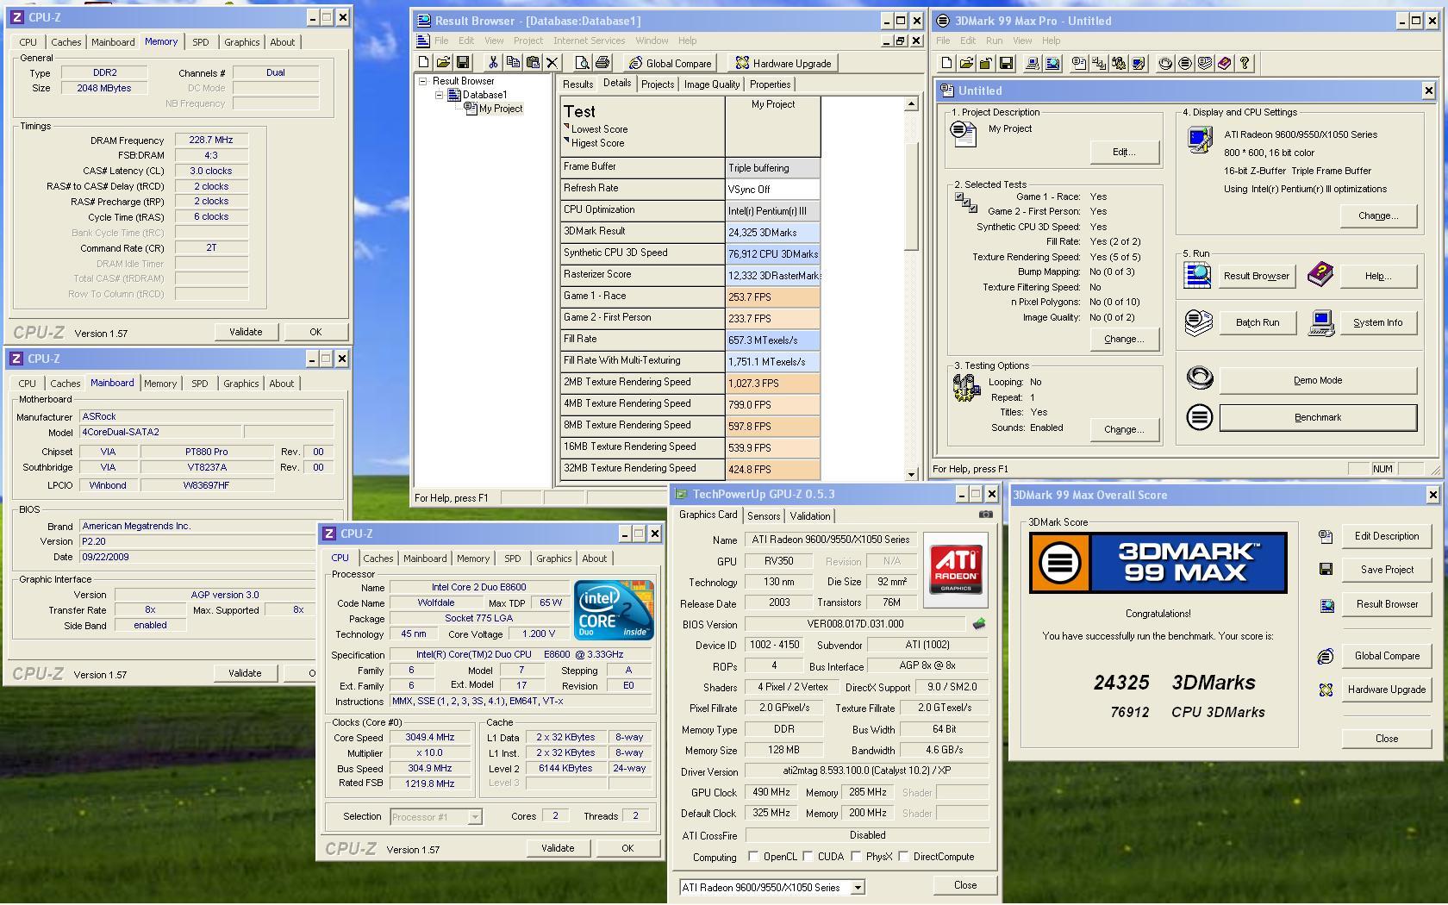1448x905 pixels.
Task: Open Graphics tab in CPU-Z Mainboard window
Action: click(240, 384)
